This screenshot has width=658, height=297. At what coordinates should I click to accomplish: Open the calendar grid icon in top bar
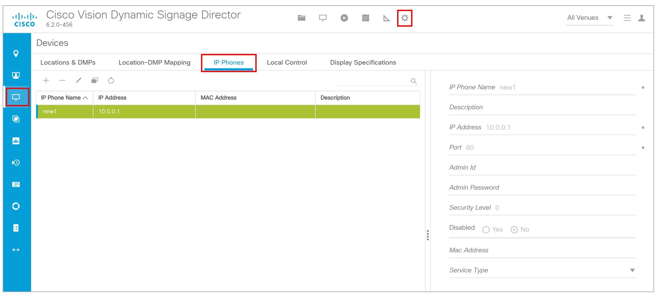[366, 18]
